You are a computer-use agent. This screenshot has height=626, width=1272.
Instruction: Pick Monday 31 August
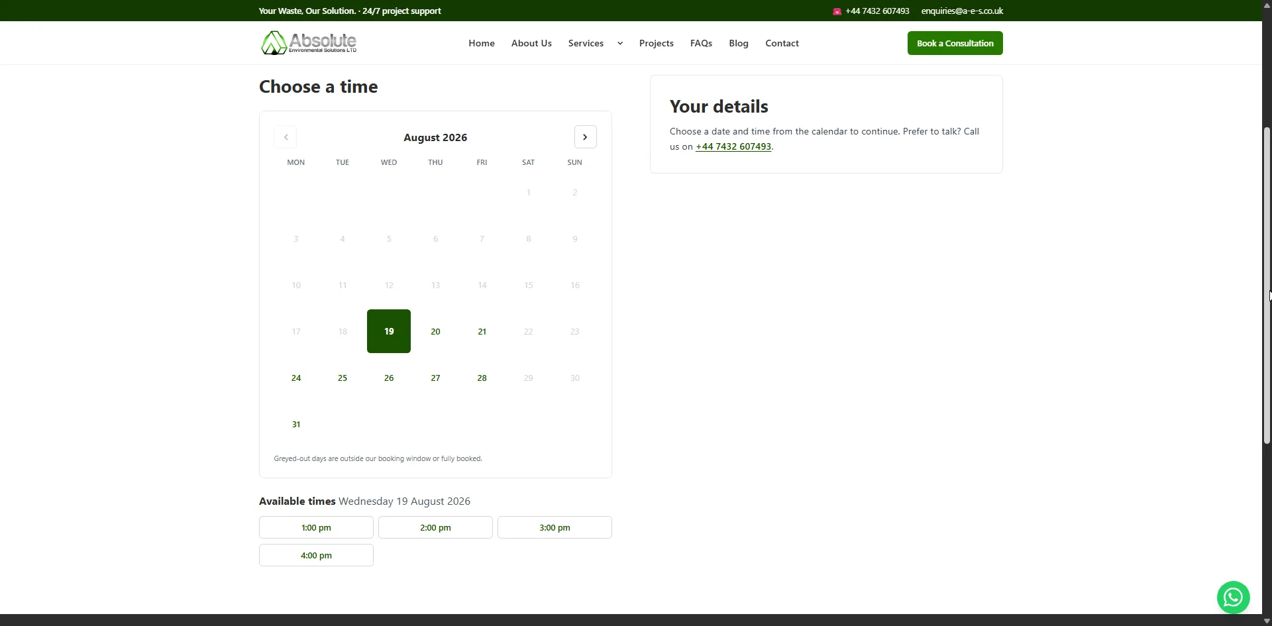pos(296,424)
